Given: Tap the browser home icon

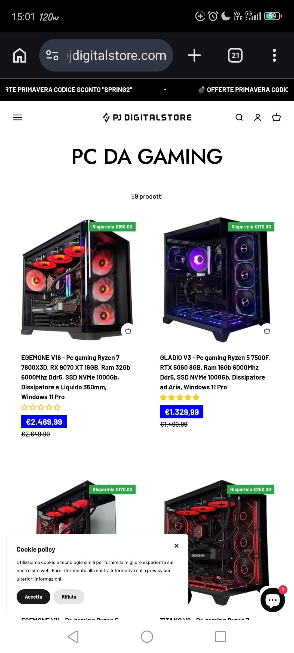Looking at the screenshot, I should 20,55.
